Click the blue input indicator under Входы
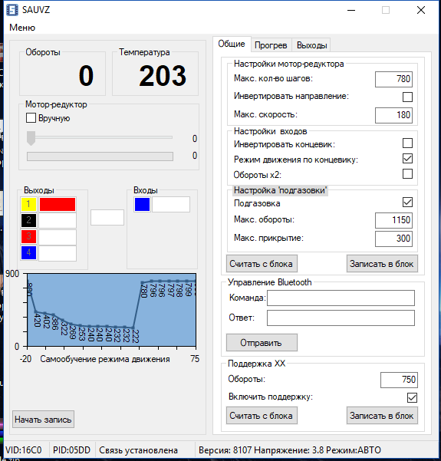This screenshot has height=461, width=441. pos(143,204)
